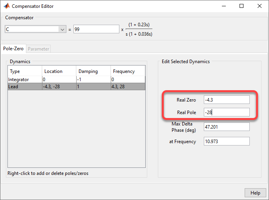Click the Real Zero input field
This screenshot has height=200, width=269.
(227, 100)
